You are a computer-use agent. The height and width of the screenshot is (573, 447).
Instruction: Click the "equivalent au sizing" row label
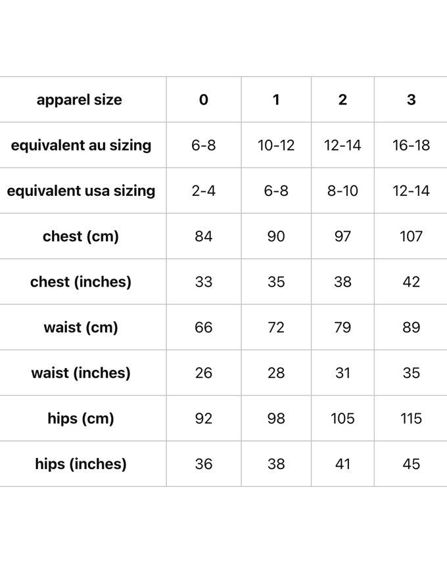tap(81, 145)
